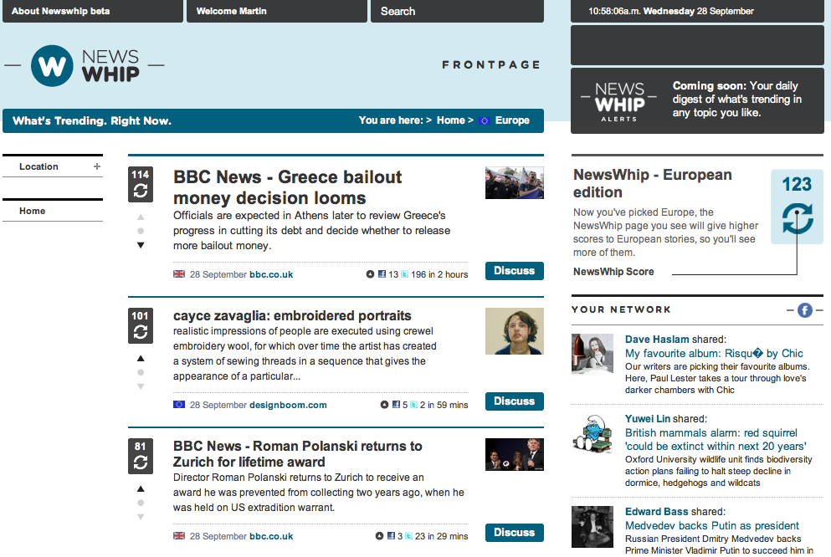Open Roman Polanski story thumbnail
831x557 pixels.
coord(515,454)
